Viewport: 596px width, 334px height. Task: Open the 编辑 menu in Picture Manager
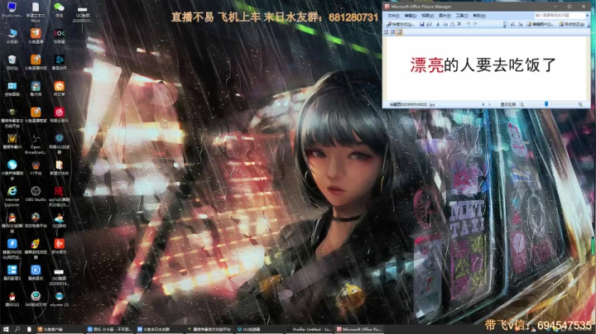point(410,16)
